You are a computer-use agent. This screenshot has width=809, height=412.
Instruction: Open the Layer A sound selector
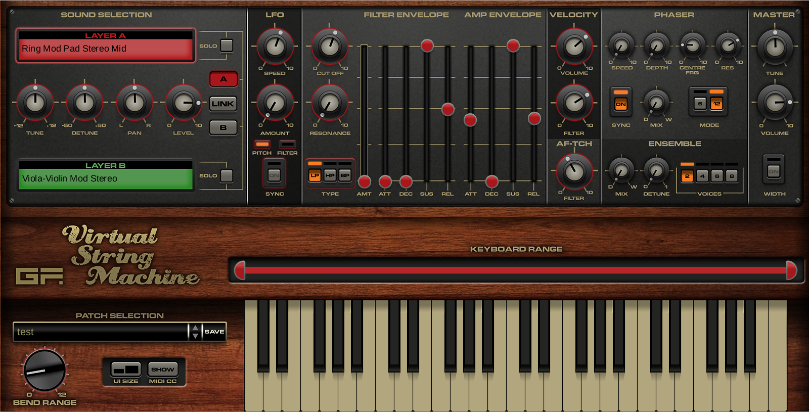click(106, 49)
